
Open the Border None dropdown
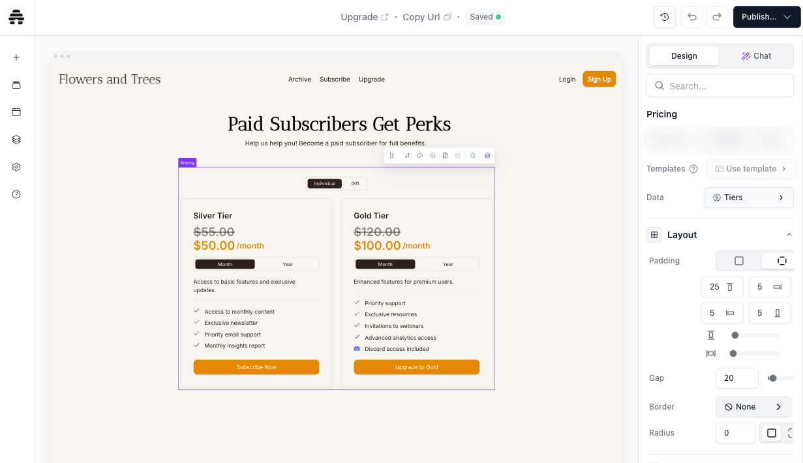pos(753,407)
